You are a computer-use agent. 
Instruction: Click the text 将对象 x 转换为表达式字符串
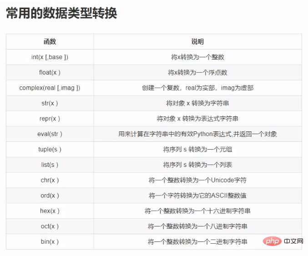click(x=197, y=119)
